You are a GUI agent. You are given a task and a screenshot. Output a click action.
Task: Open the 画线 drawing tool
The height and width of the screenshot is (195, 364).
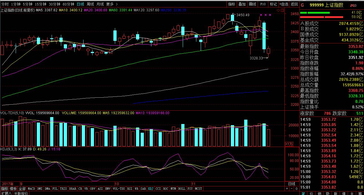tap(252, 4)
